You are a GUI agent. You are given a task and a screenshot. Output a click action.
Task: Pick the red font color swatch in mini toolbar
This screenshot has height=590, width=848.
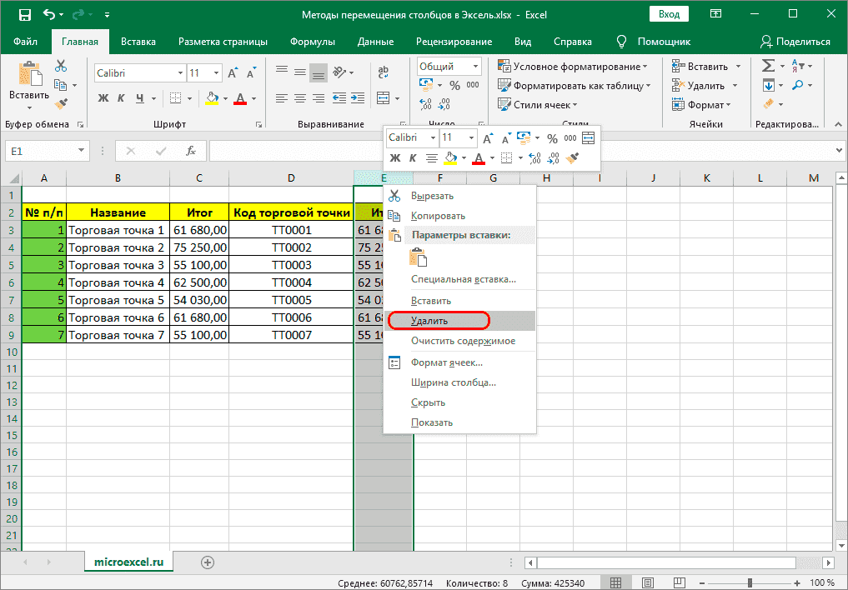coord(480,161)
